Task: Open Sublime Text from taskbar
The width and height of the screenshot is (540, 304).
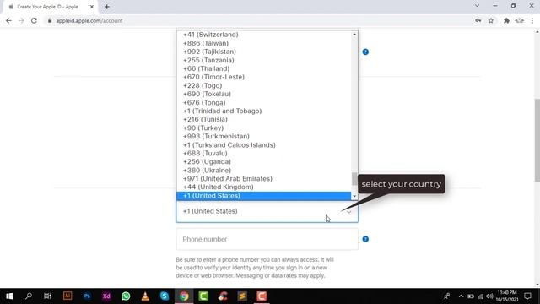Action: point(242,296)
